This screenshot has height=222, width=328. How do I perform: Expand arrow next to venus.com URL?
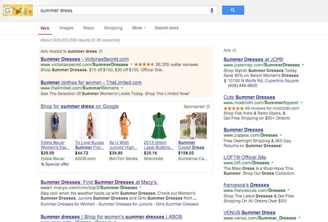299,218
